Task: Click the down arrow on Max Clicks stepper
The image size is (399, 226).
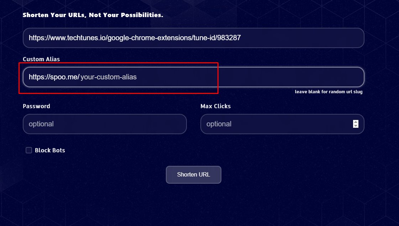Action: click(x=355, y=126)
